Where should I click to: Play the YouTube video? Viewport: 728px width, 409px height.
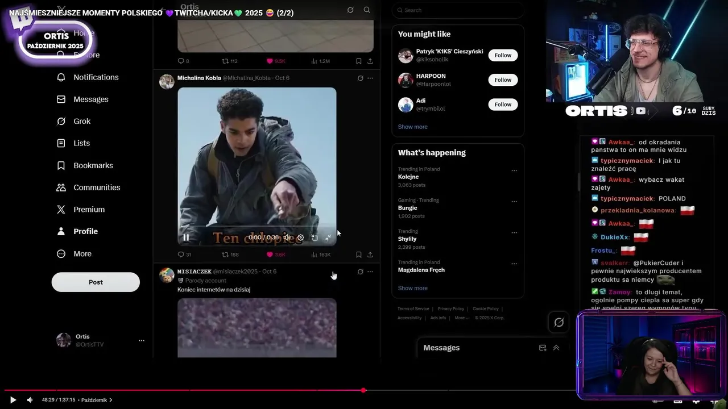coord(13,400)
